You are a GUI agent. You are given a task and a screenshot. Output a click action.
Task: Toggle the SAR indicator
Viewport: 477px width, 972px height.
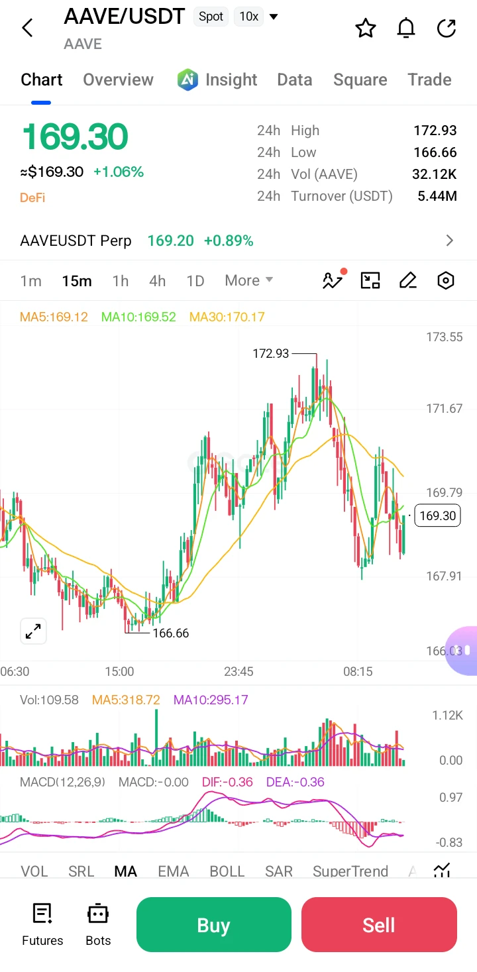point(279,871)
